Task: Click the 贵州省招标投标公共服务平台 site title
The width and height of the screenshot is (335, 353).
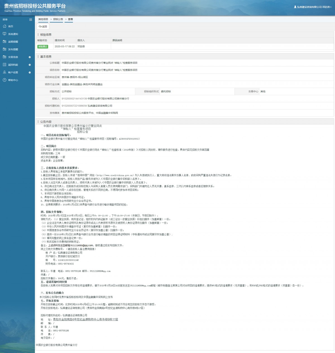Action: [35, 6]
